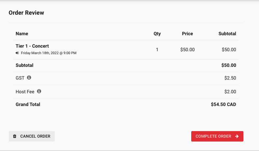Viewport: 259px width, 151px height.
Task: Click the pointer icon beside the event date
Action: point(17,53)
